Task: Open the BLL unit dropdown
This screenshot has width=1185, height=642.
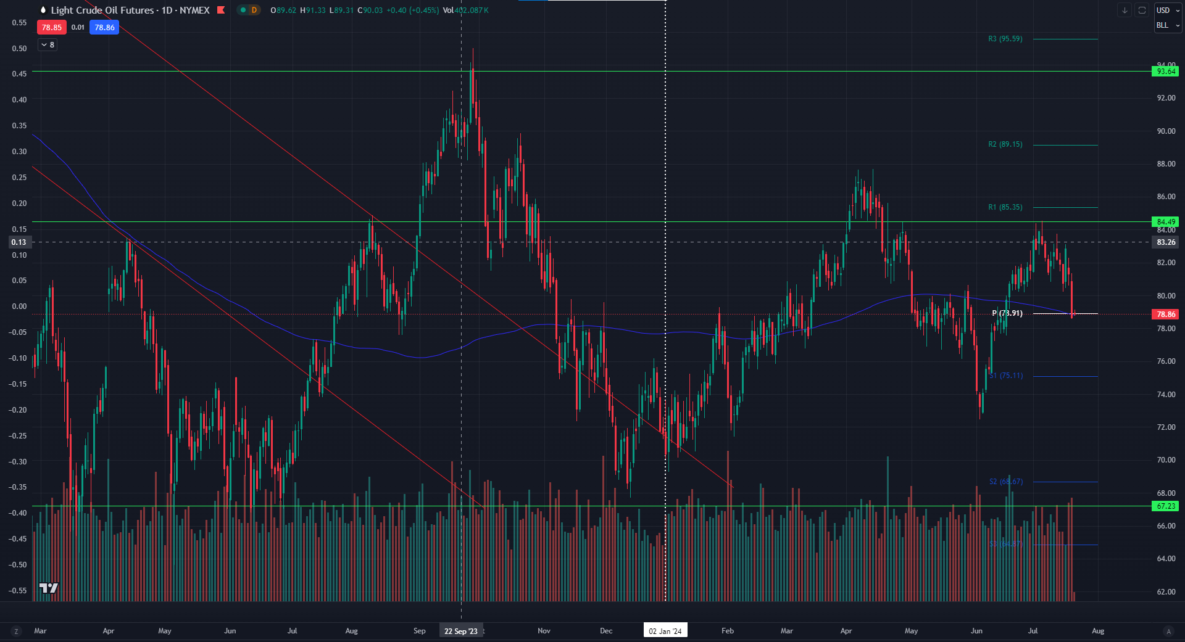Action: click(1168, 25)
